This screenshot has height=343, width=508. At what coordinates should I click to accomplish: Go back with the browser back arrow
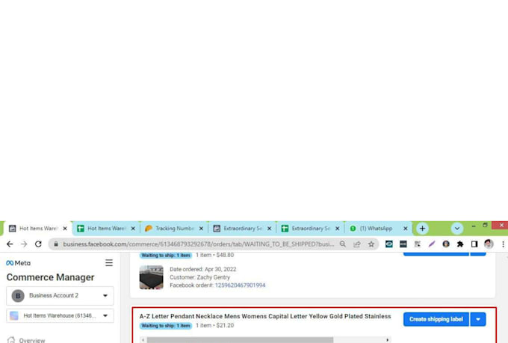[x=10, y=244]
